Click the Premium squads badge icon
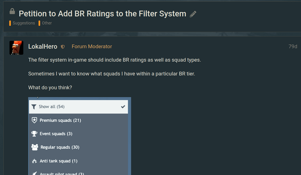Screen dimensions: 301x175 coord(34,120)
